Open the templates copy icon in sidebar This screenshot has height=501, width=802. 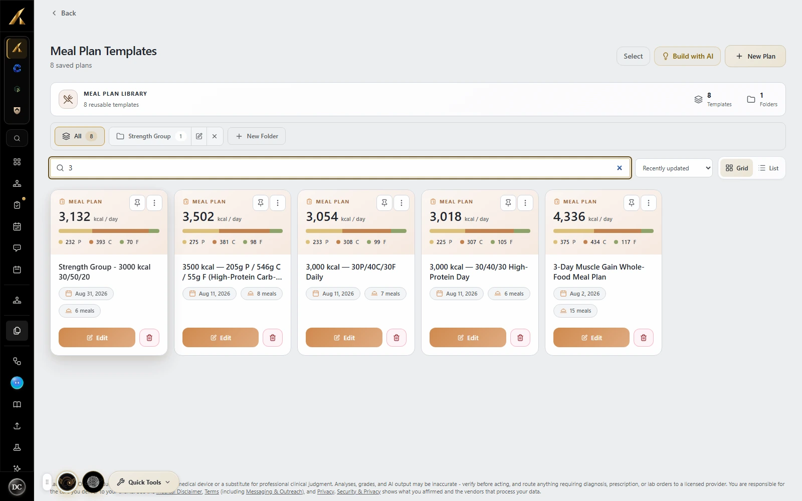pyautogui.click(x=17, y=331)
